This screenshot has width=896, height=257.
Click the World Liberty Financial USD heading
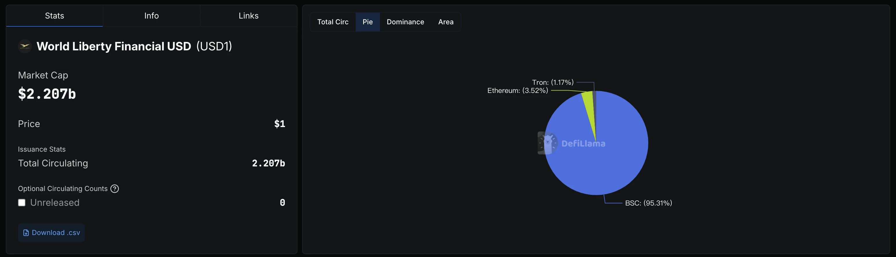pos(114,46)
